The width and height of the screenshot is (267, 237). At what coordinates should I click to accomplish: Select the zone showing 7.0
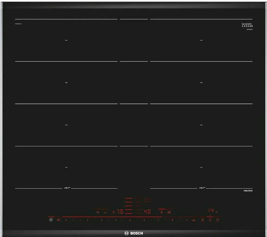[120, 212]
